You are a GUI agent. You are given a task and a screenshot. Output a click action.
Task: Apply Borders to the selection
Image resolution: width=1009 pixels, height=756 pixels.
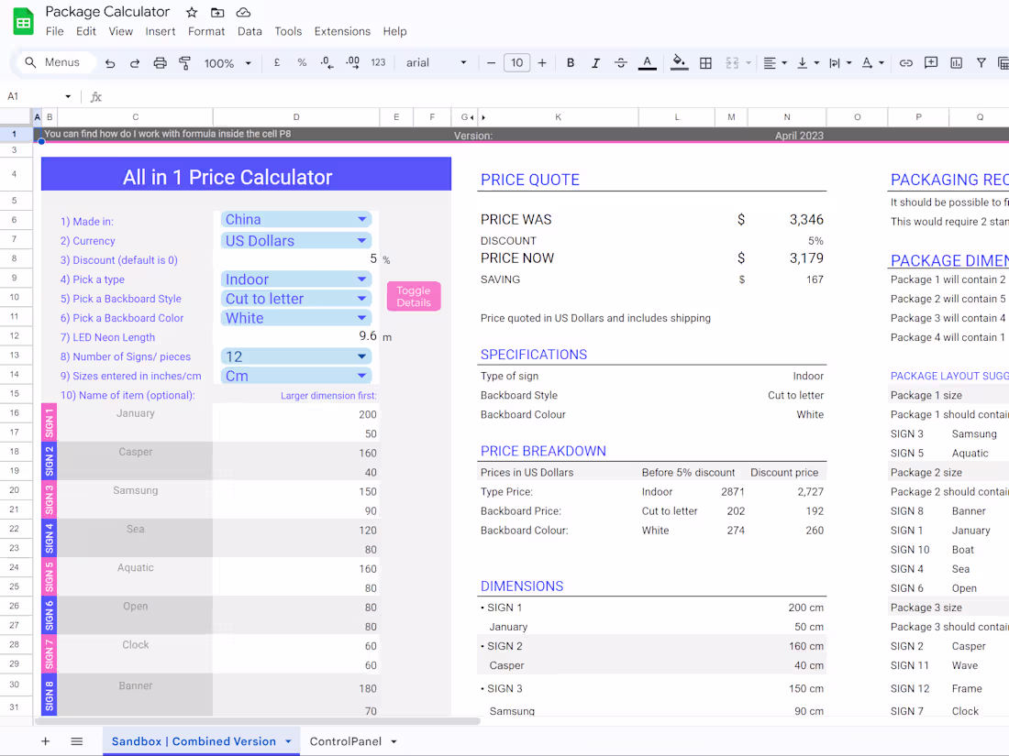[705, 63]
